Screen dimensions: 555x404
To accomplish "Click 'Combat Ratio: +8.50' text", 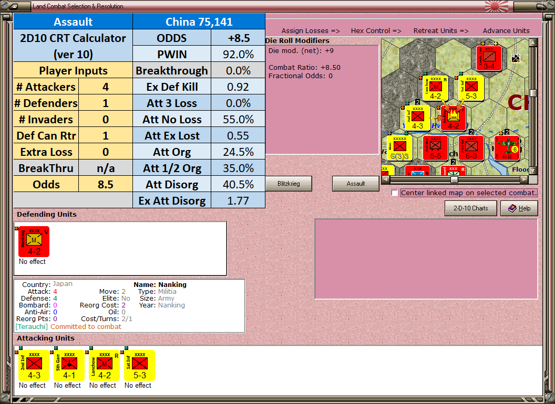I will [304, 68].
